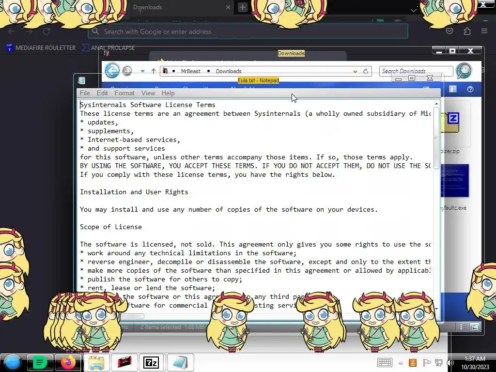Select the Downloads browser tab
The height and width of the screenshot is (372, 496).
180,7
